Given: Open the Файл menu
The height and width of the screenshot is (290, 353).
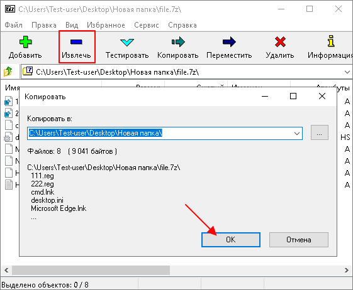Looking at the screenshot, I should pyautogui.click(x=13, y=25).
